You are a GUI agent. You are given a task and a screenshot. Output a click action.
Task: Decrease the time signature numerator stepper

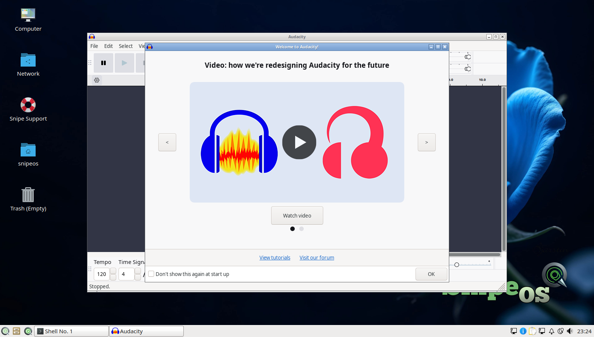coord(138,277)
